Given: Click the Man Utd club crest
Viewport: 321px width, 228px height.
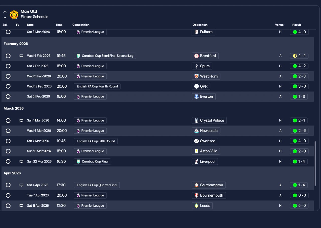Looking at the screenshot, I should click(x=14, y=15).
